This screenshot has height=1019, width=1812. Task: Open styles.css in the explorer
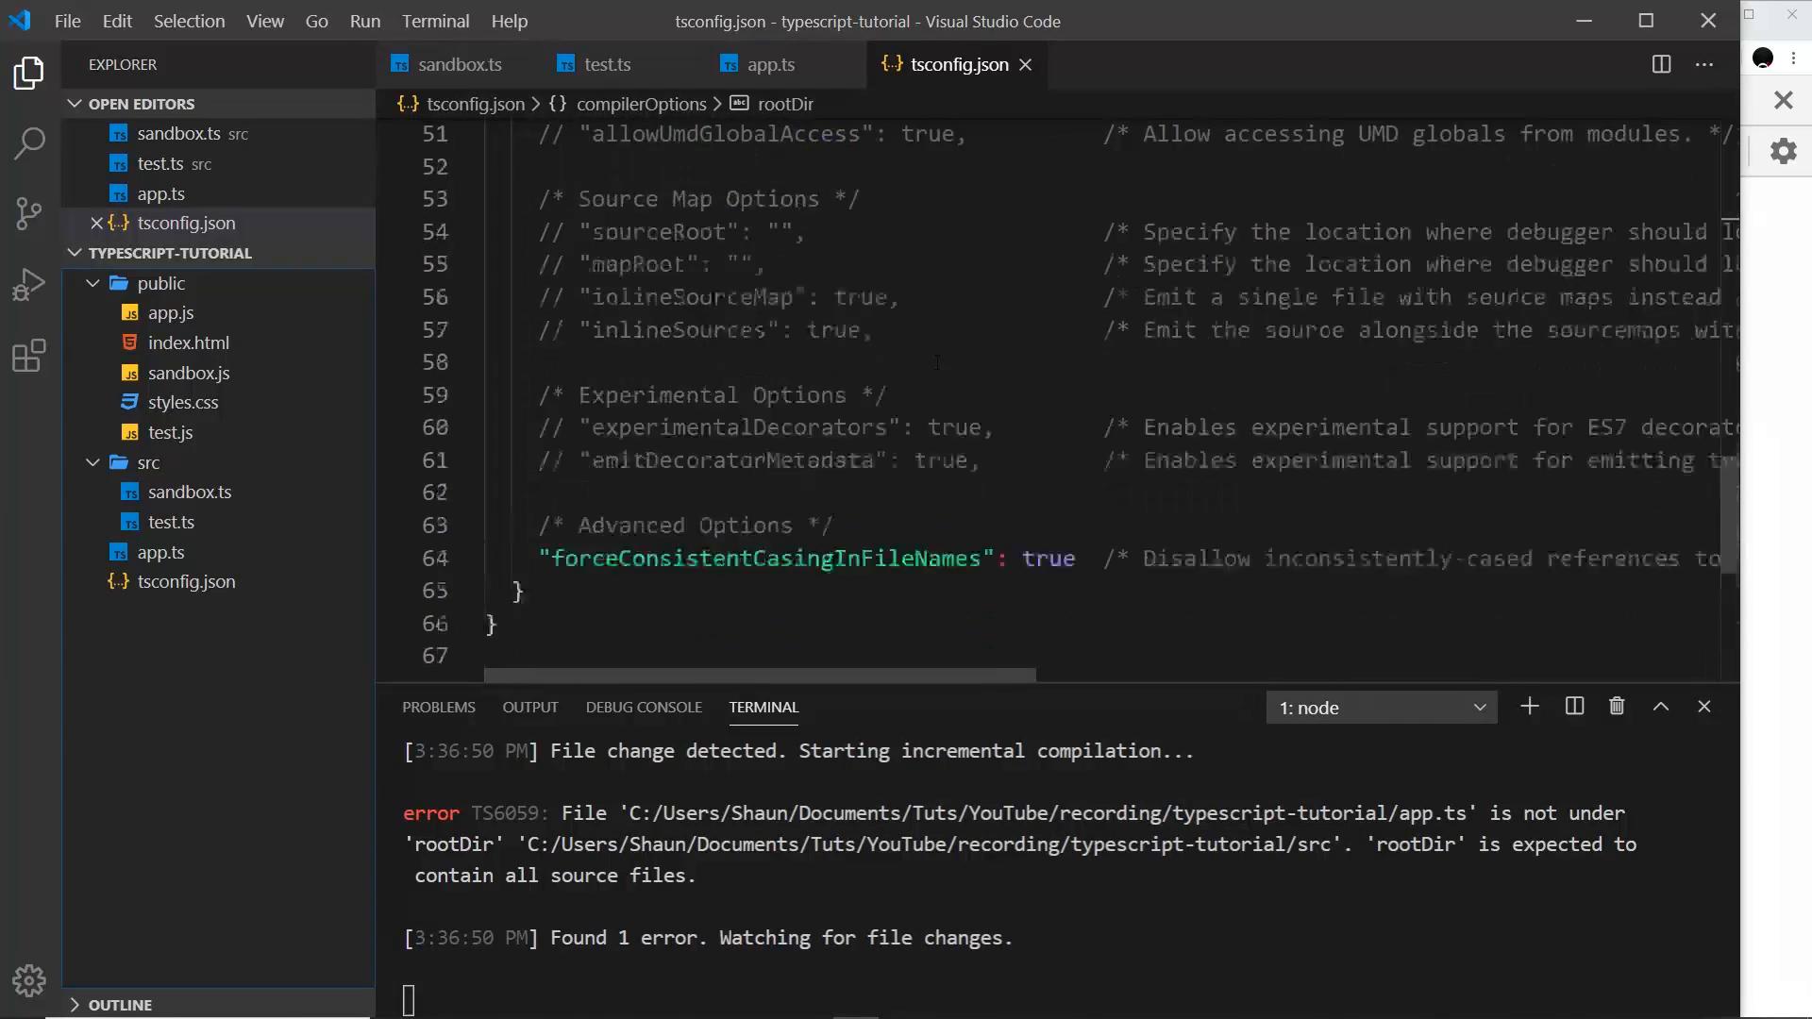(182, 402)
